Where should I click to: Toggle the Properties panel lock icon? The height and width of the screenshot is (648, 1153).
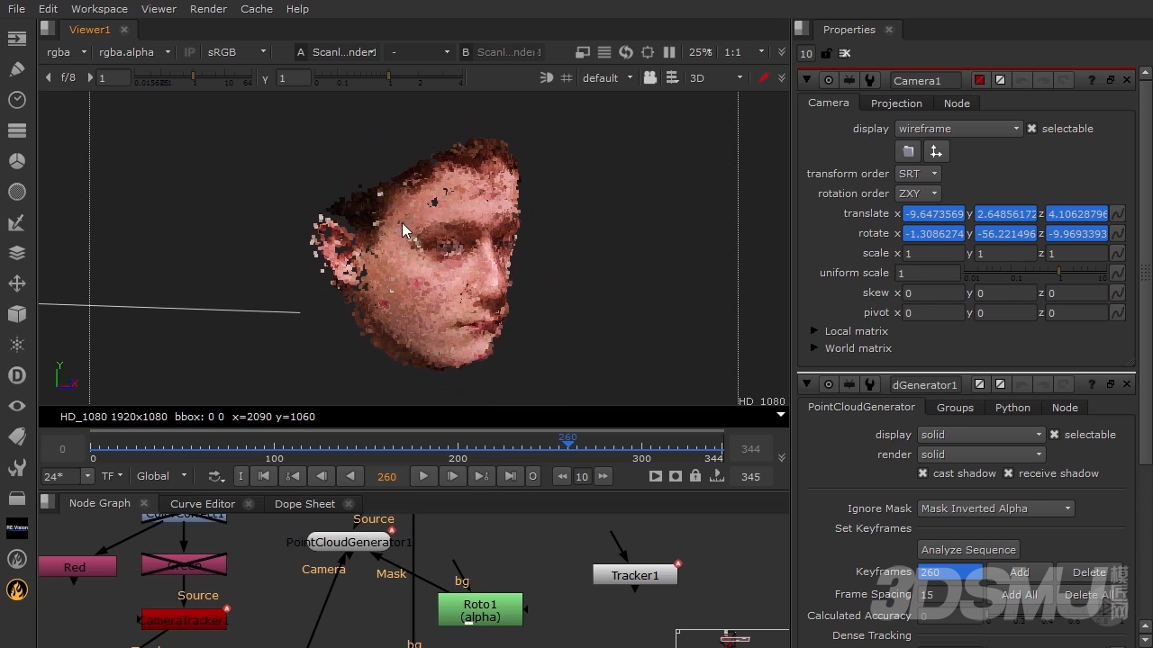(x=826, y=53)
